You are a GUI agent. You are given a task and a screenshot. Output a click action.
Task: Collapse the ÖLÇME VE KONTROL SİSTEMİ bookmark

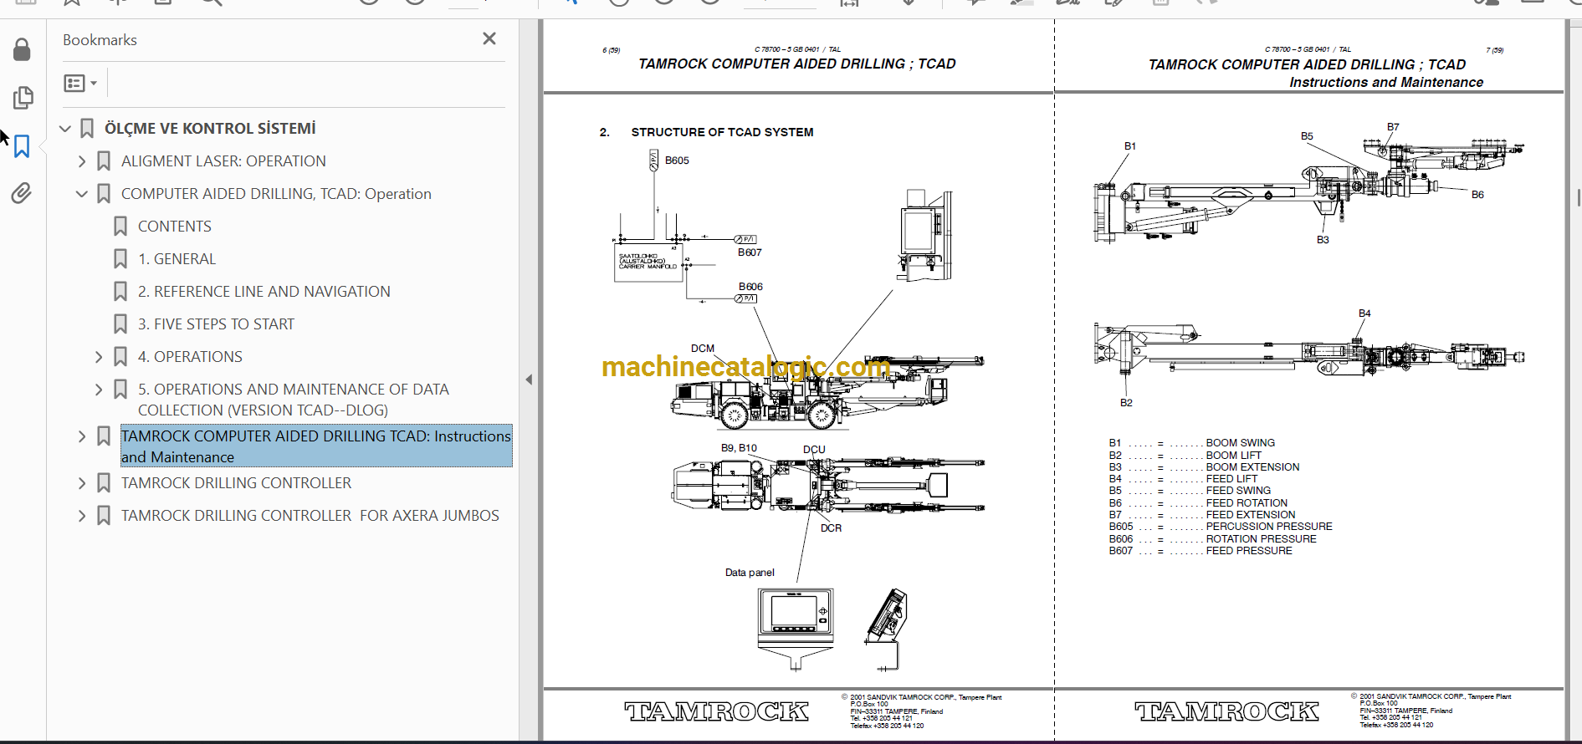tap(65, 129)
